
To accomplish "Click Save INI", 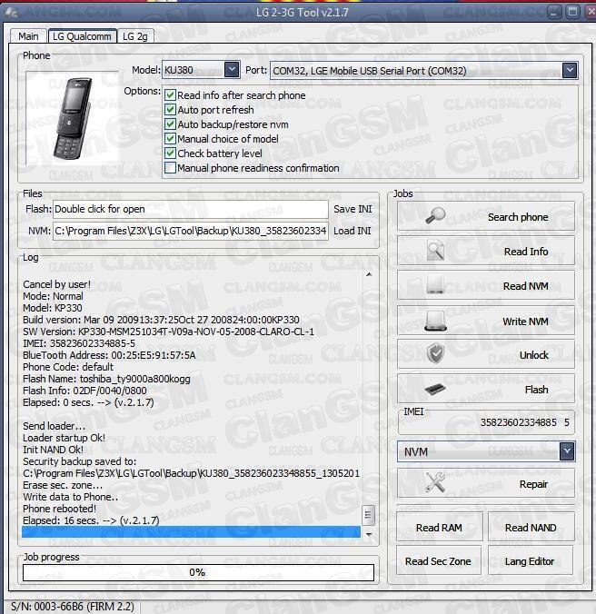I will click(353, 209).
